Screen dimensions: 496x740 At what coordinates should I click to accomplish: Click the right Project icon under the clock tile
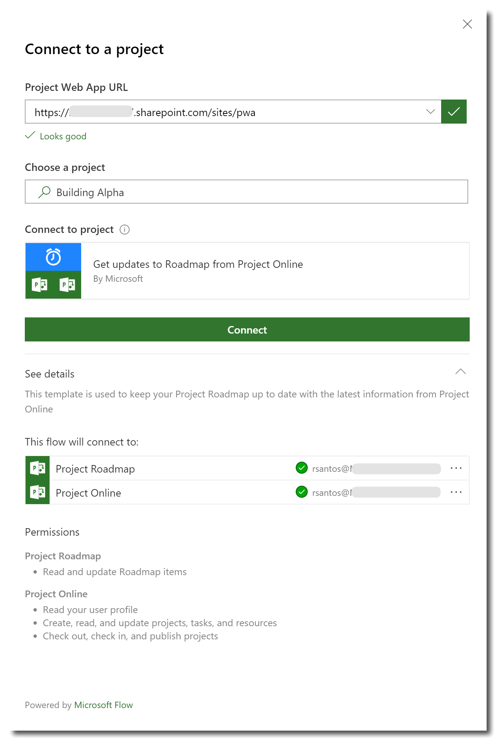coord(67,285)
